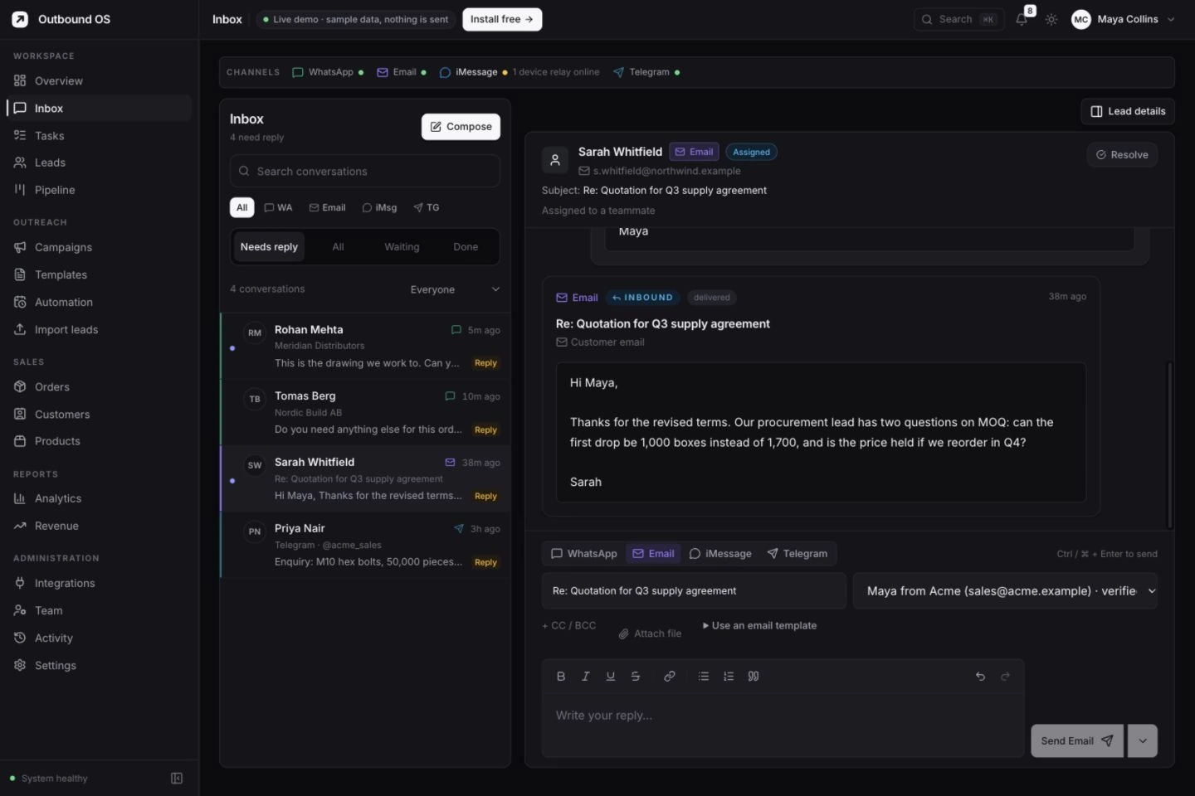The image size is (1195, 796).
Task: Expand CC / BCC fields
Action: [569, 625]
